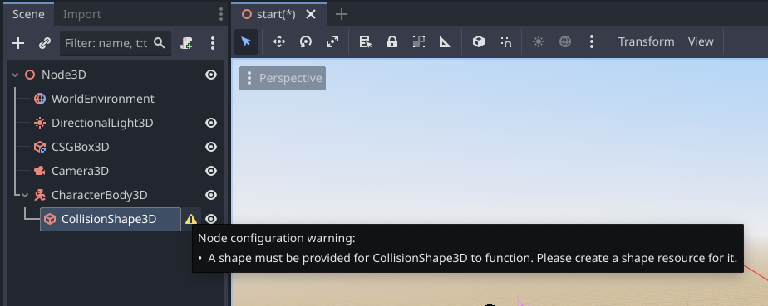Close the start(*) scene tab
Screen dimensions: 768x306
311,14
